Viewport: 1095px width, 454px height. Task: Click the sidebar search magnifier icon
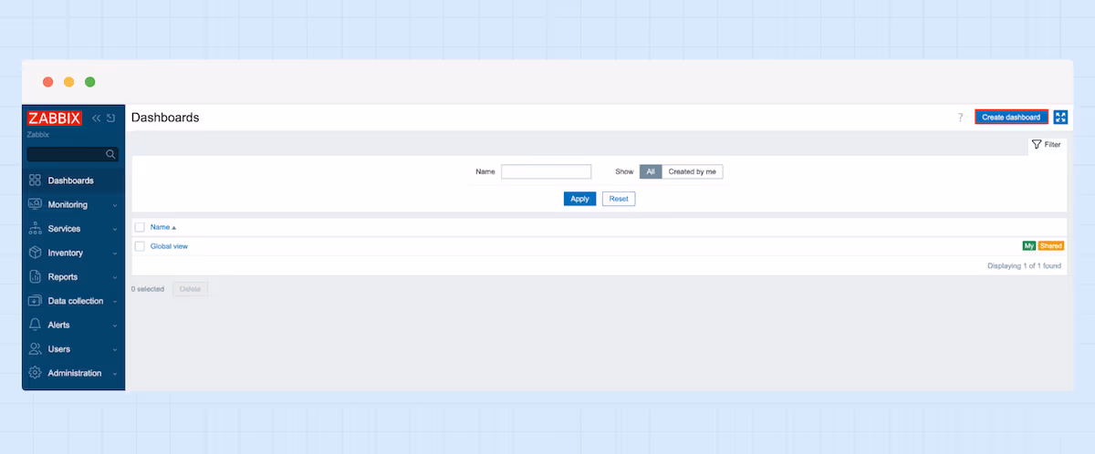coord(110,154)
